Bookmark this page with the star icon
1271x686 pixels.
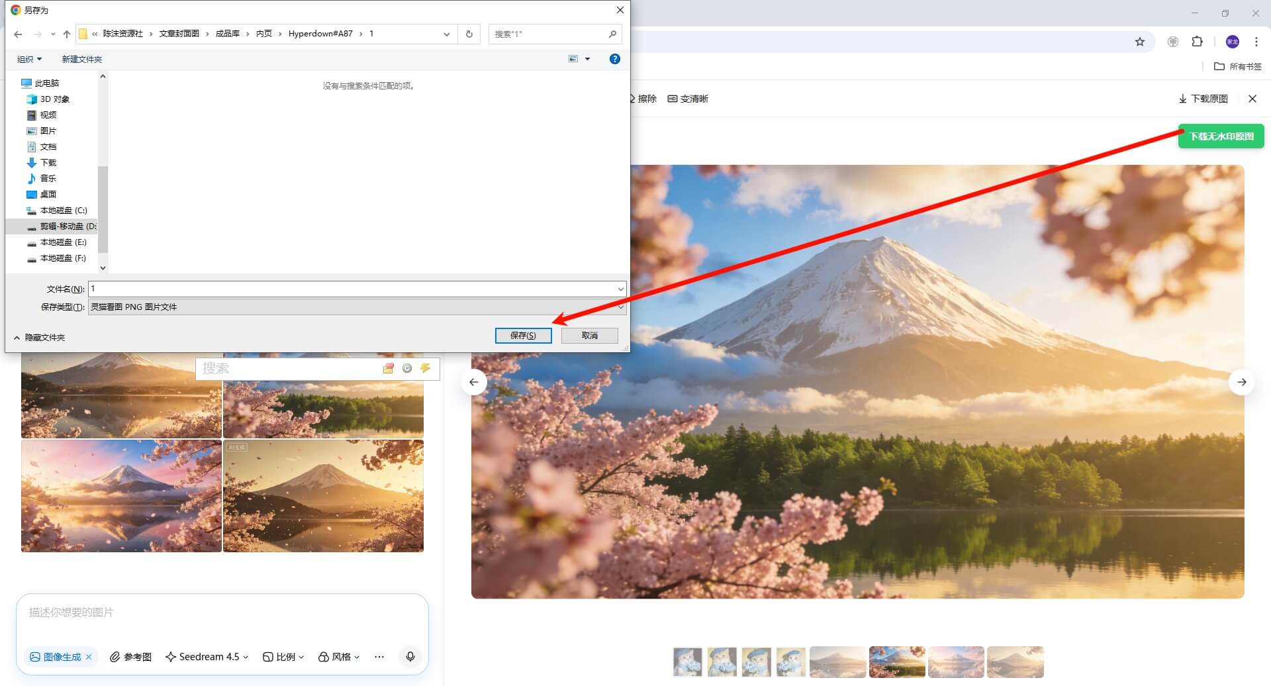click(1139, 42)
